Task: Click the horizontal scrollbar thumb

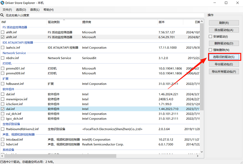Action: (x=60, y=156)
